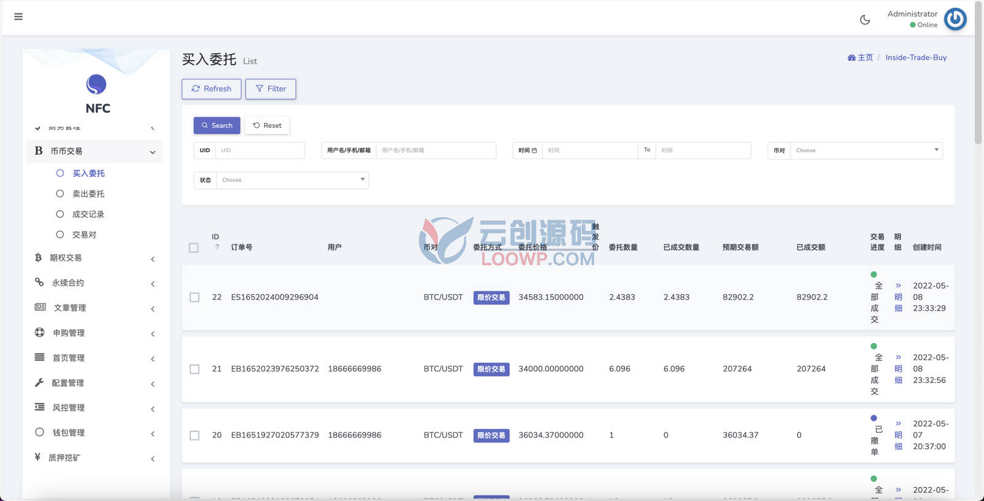Click the yen icon beside 质押挖矿

(x=38, y=457)
